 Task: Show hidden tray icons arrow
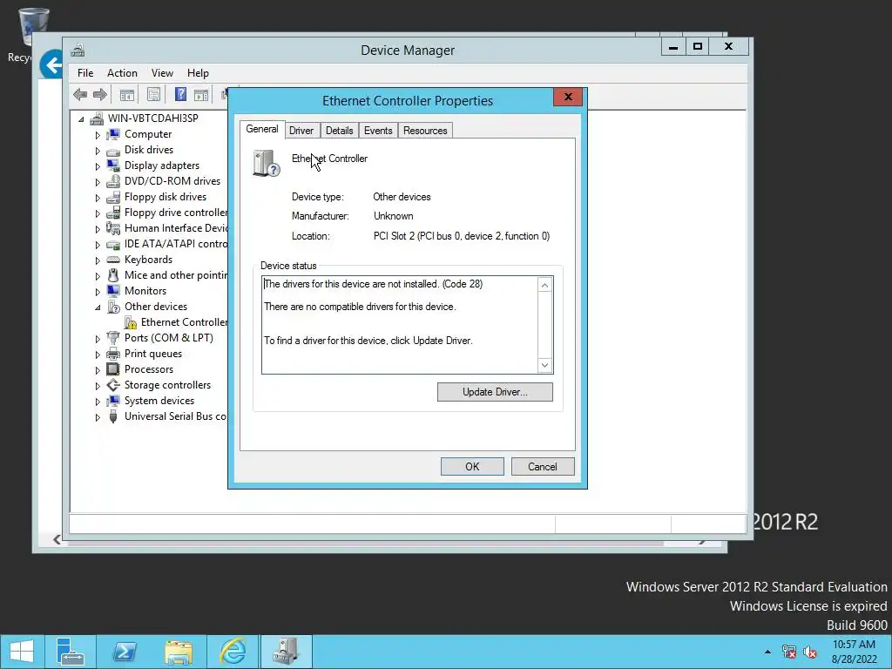[768, 652]
